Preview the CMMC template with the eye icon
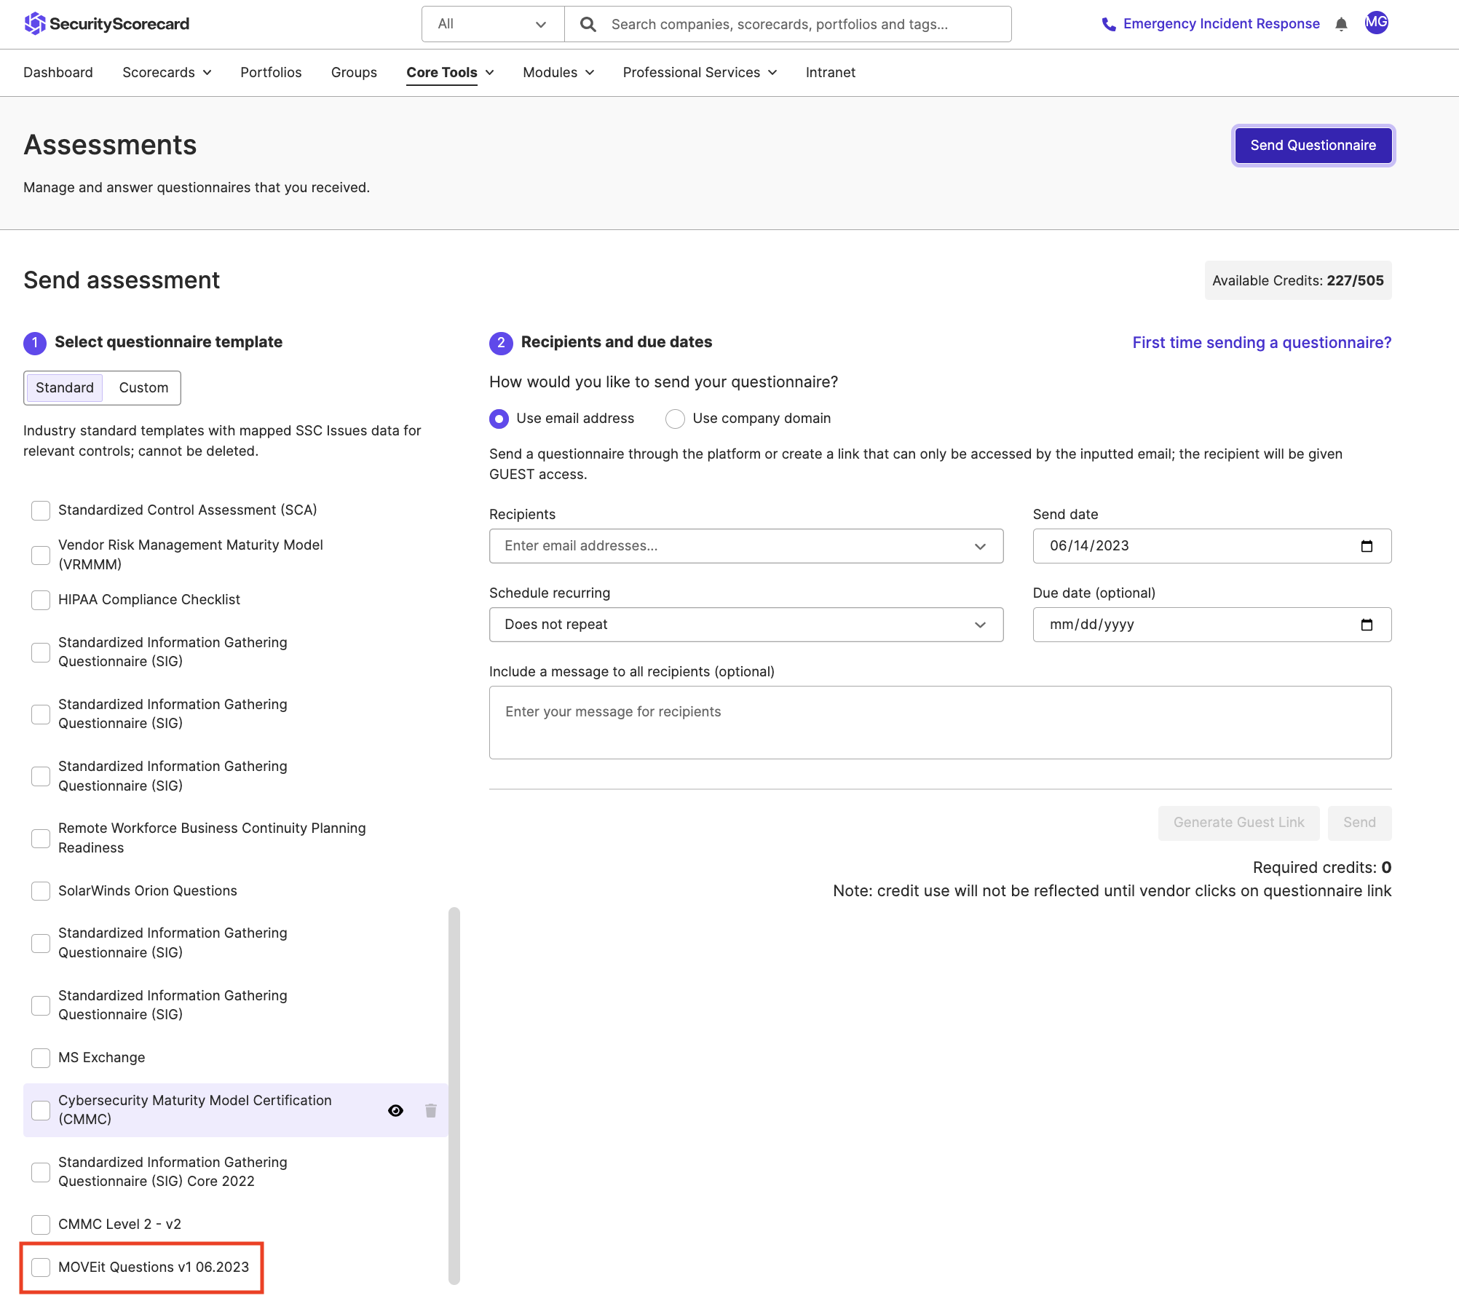1459x1309 pixels. (395, 1110)
